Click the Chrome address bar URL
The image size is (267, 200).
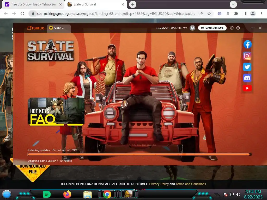coord(116,14)
